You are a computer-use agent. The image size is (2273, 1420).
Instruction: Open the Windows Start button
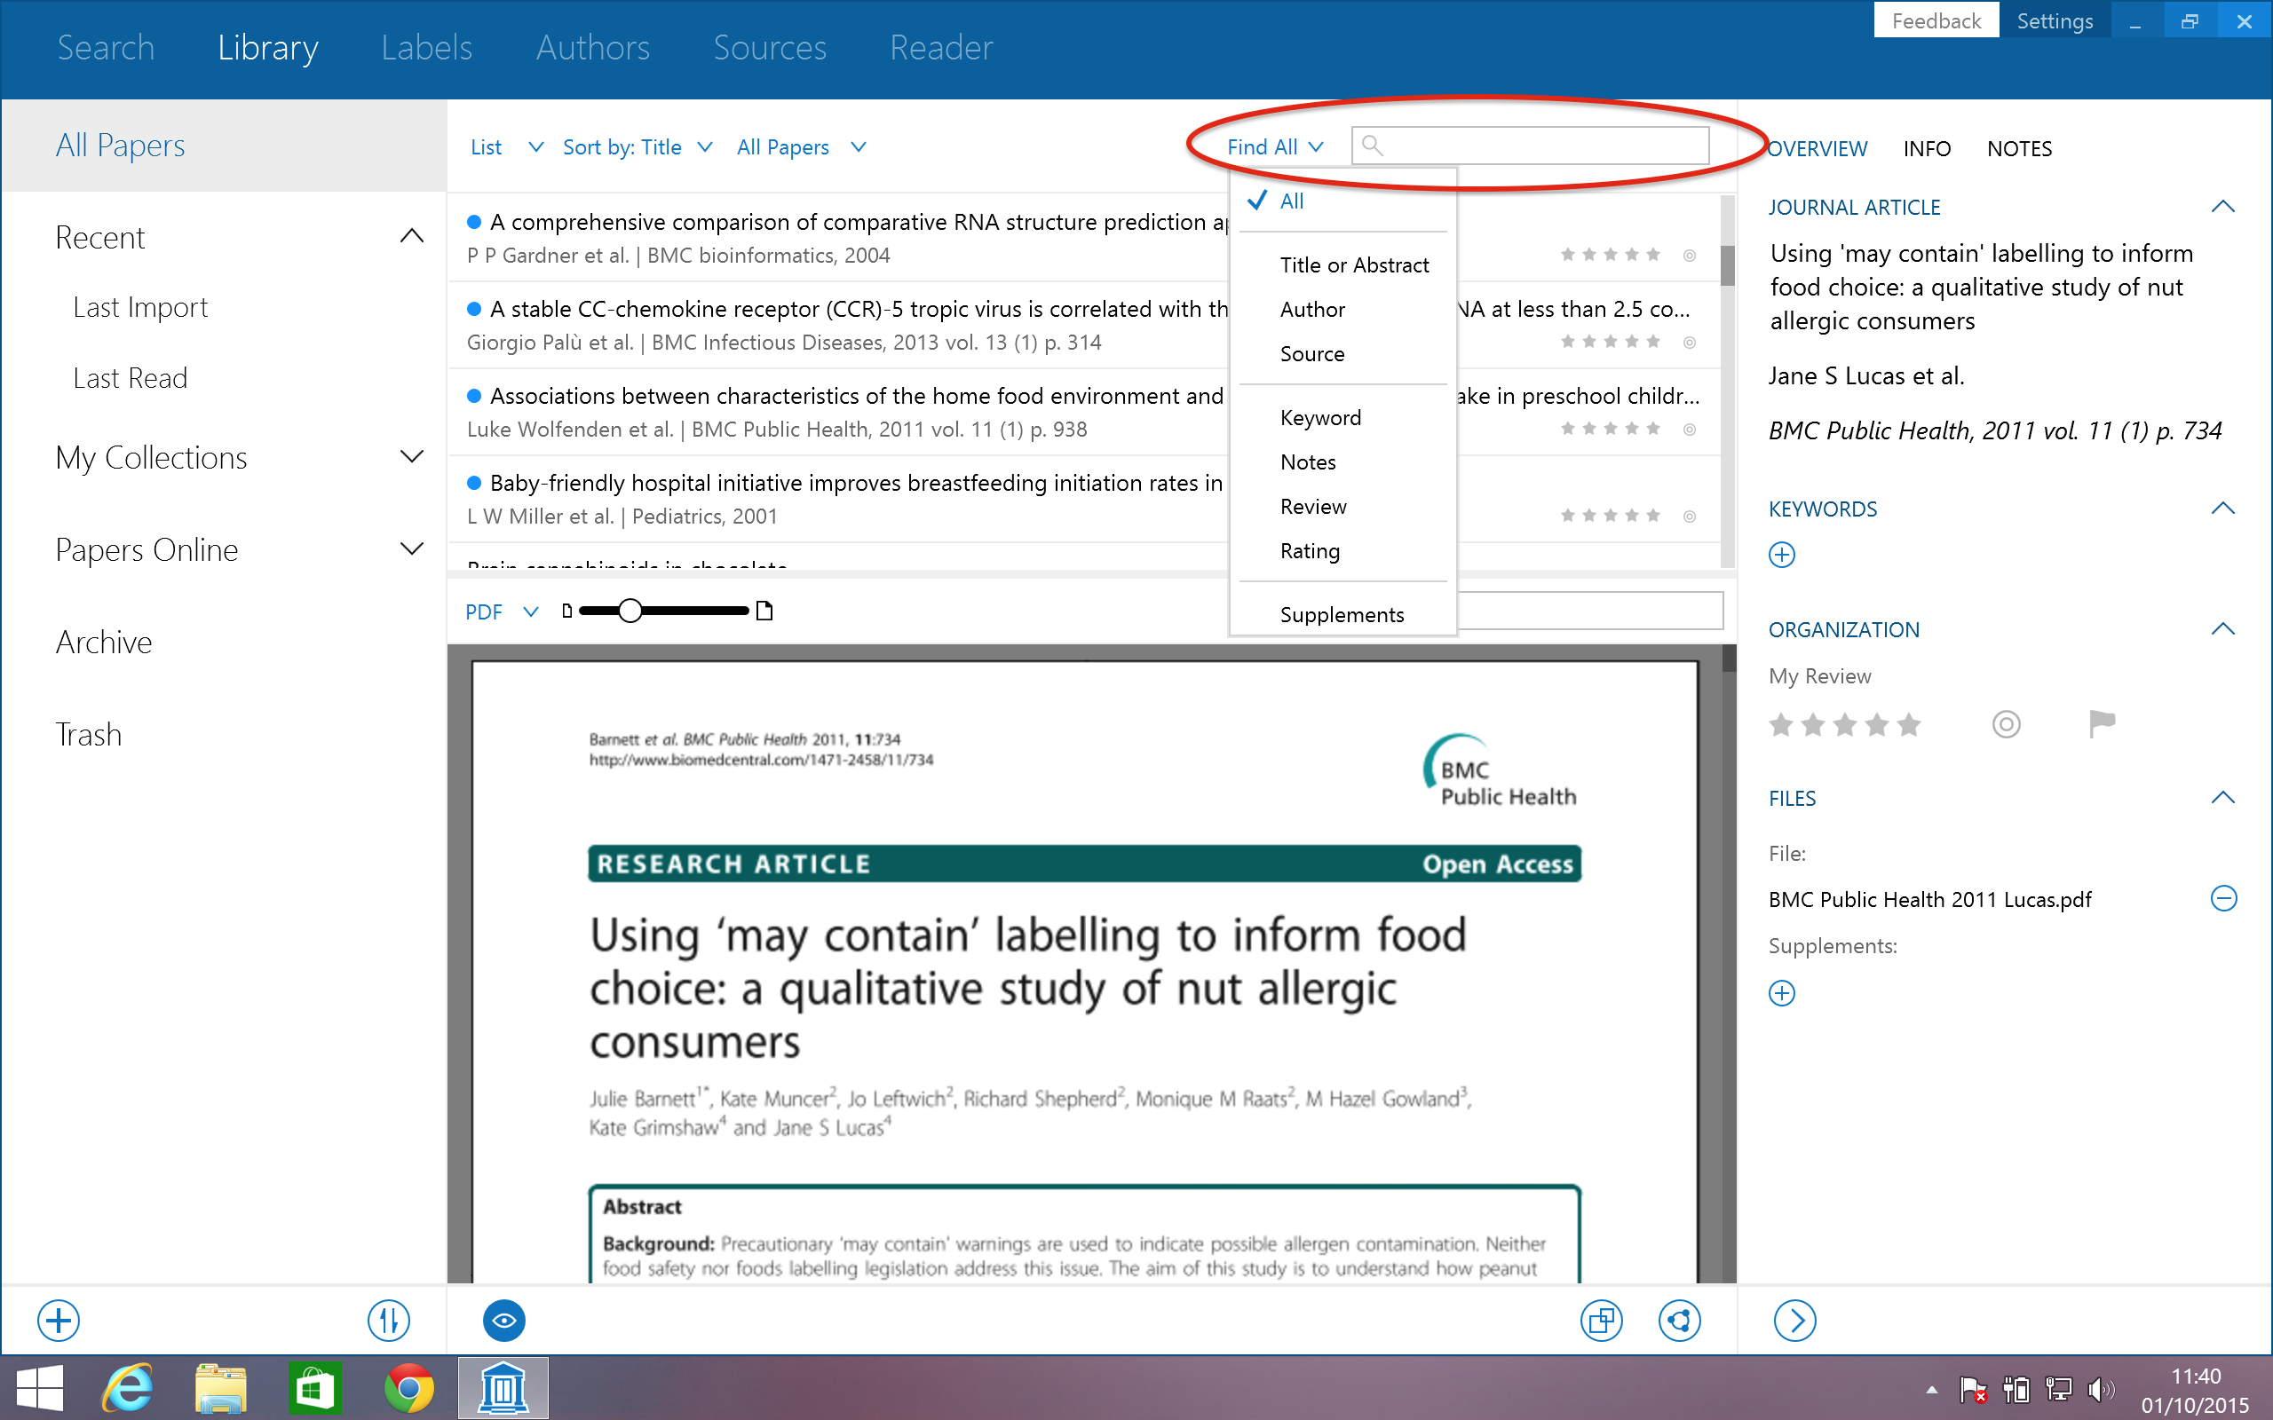(x=40, y=1388)
